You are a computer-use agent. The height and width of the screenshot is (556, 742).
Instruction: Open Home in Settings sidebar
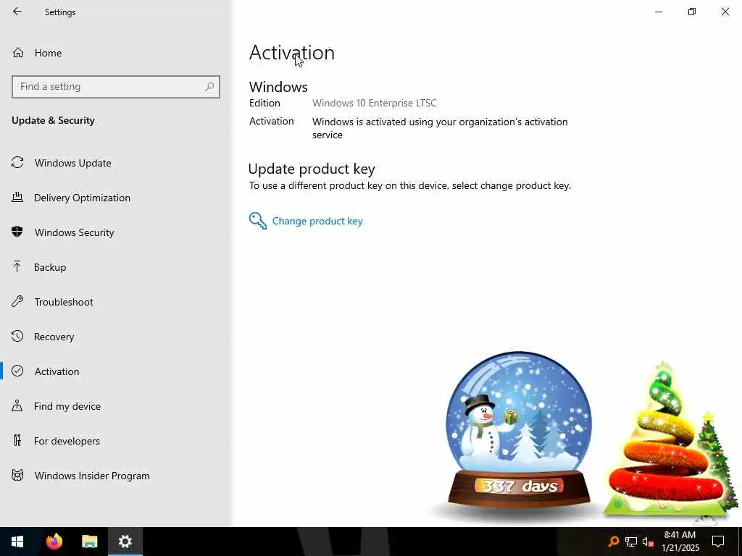[x=116, y=53]
